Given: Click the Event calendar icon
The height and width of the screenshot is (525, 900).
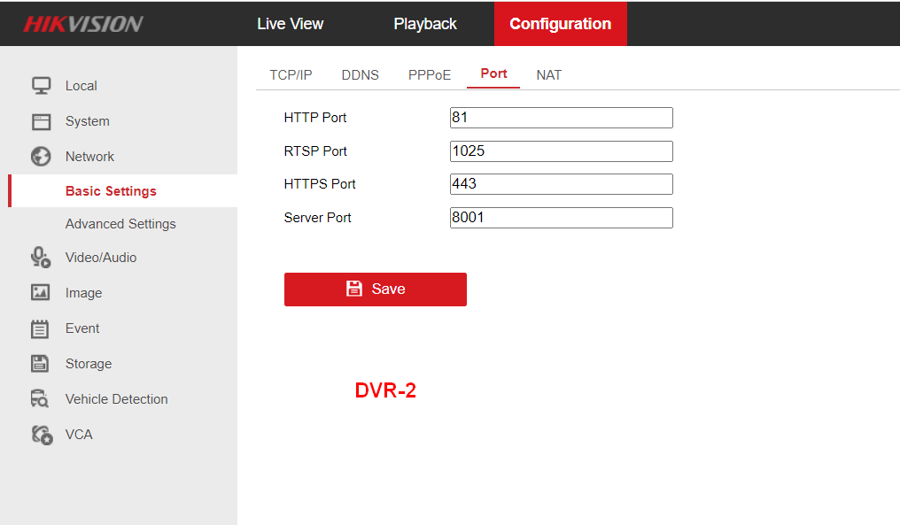Looking at the screenshot, I should point(41,328).
